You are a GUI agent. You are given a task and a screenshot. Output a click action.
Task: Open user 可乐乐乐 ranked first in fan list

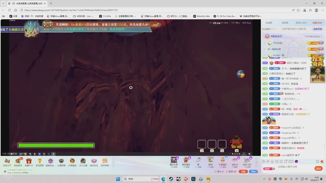coord(278,43)
